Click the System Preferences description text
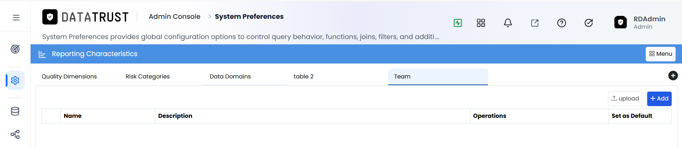 [241, 37]
